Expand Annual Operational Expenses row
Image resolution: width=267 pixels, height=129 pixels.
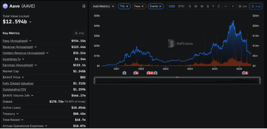click(46, 126)
